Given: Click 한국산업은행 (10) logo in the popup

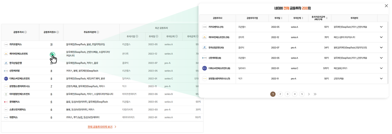Looking at the screenshot, I should pos(205,48).
